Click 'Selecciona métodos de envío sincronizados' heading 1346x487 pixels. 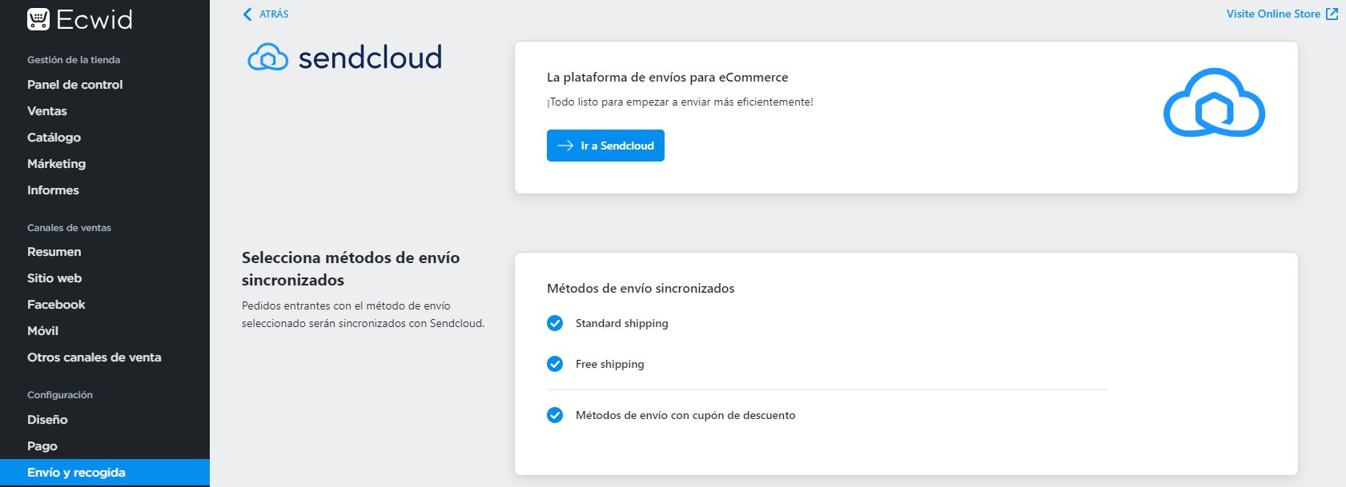351,269
